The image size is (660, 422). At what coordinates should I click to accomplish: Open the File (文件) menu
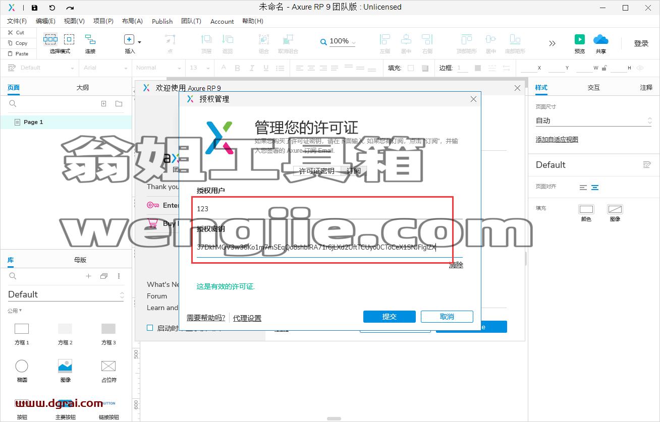[17, 21]
